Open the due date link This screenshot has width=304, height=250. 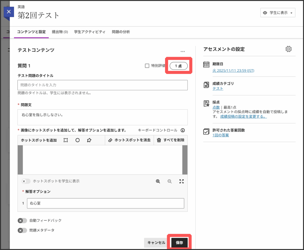pos(233,71)
